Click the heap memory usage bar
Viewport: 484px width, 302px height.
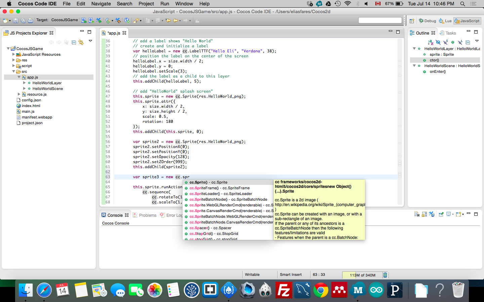coord(362,275)
